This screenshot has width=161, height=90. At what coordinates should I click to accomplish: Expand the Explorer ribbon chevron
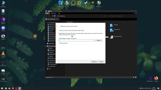tap(134, 13)
